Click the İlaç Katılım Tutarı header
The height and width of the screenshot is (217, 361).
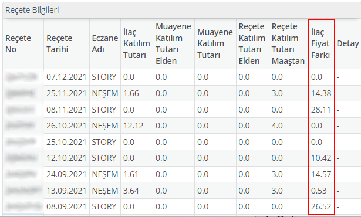tap(136, 44)
